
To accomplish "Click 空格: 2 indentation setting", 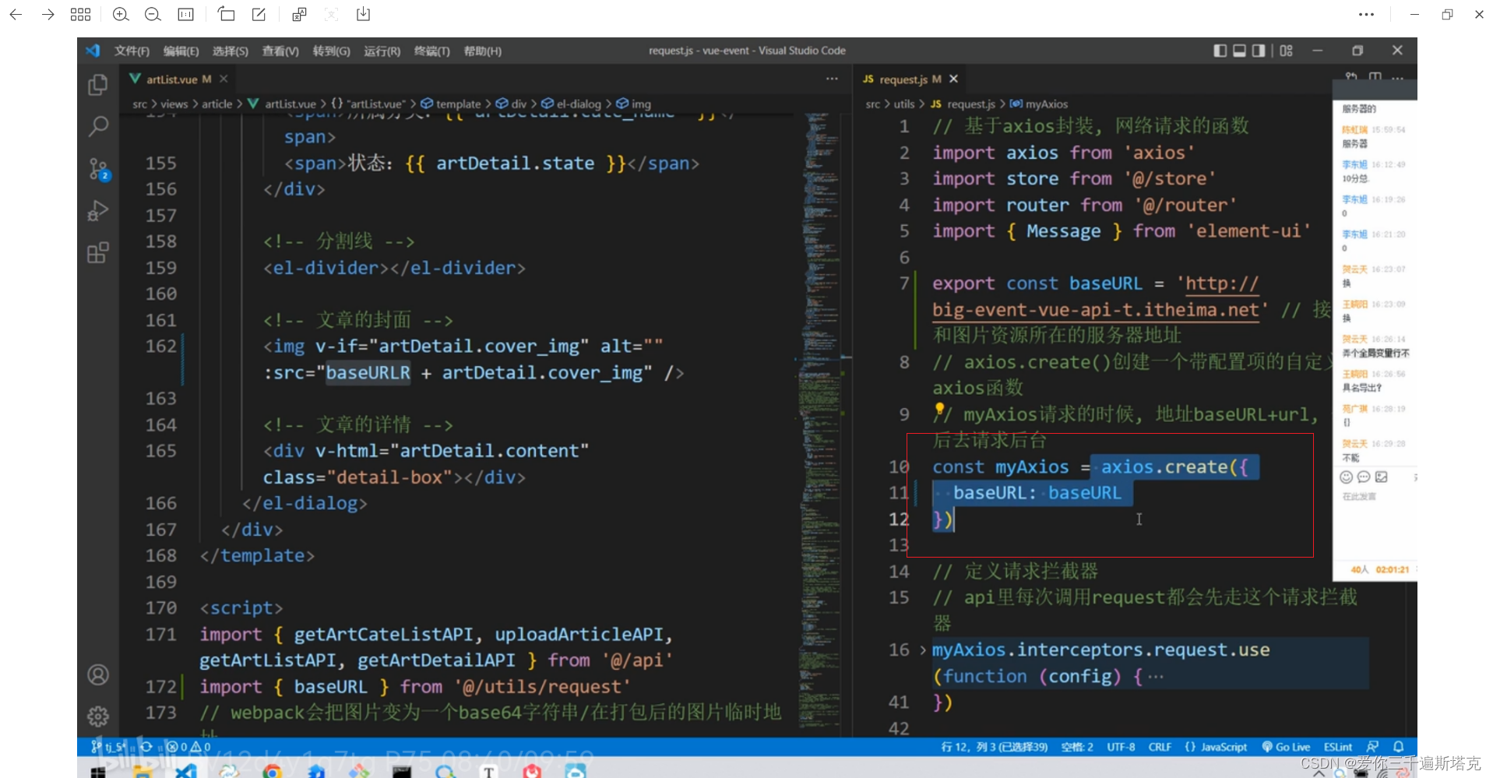I will point(1077,747).
